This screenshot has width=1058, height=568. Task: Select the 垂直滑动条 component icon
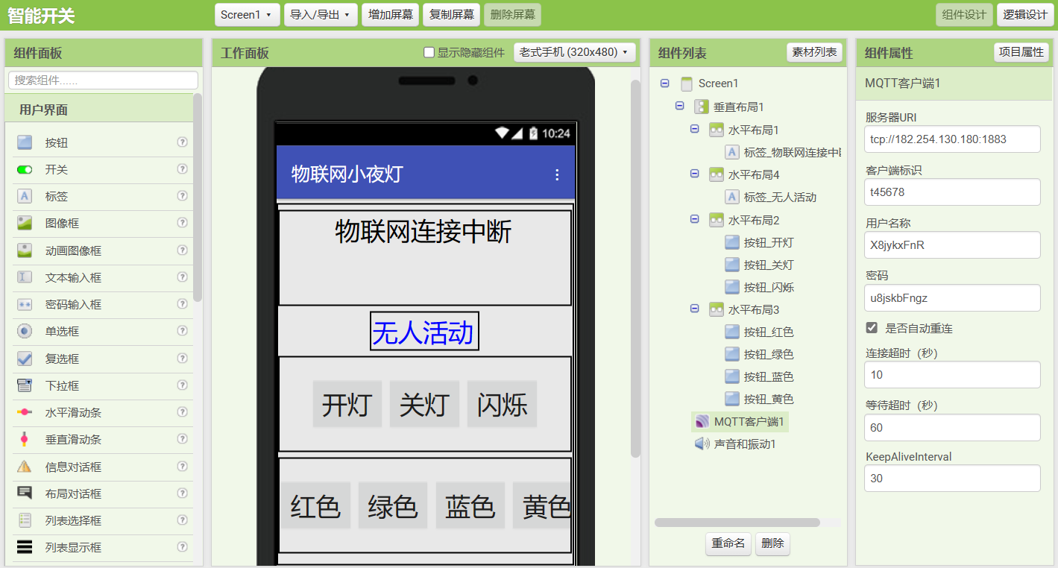pyautogui.click(x=25, y=439)
